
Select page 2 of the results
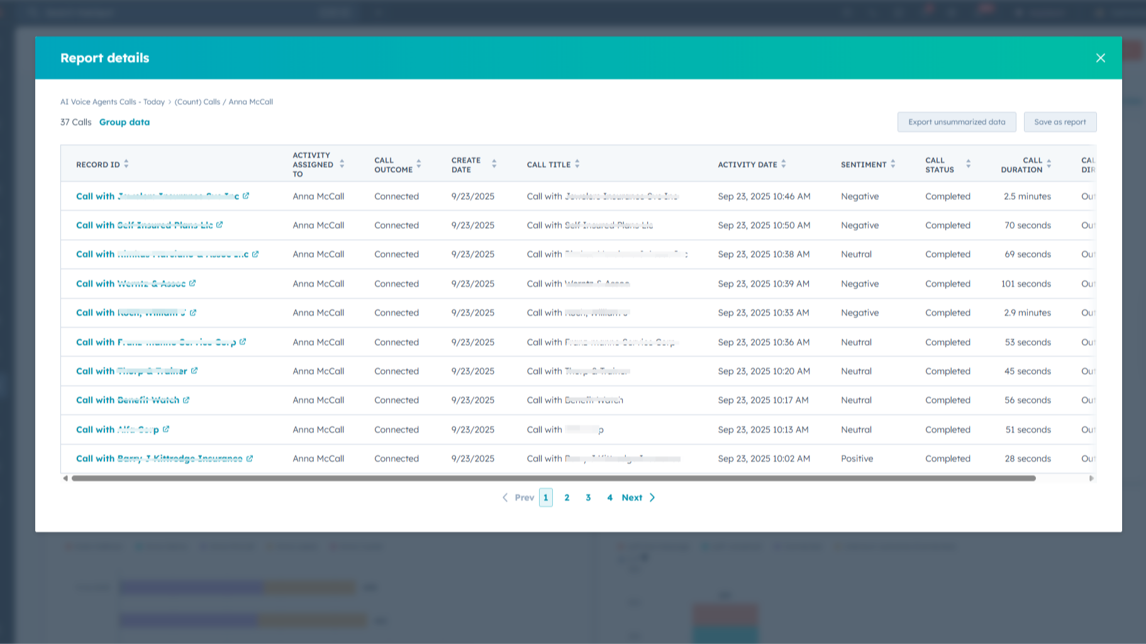(567, 497)
